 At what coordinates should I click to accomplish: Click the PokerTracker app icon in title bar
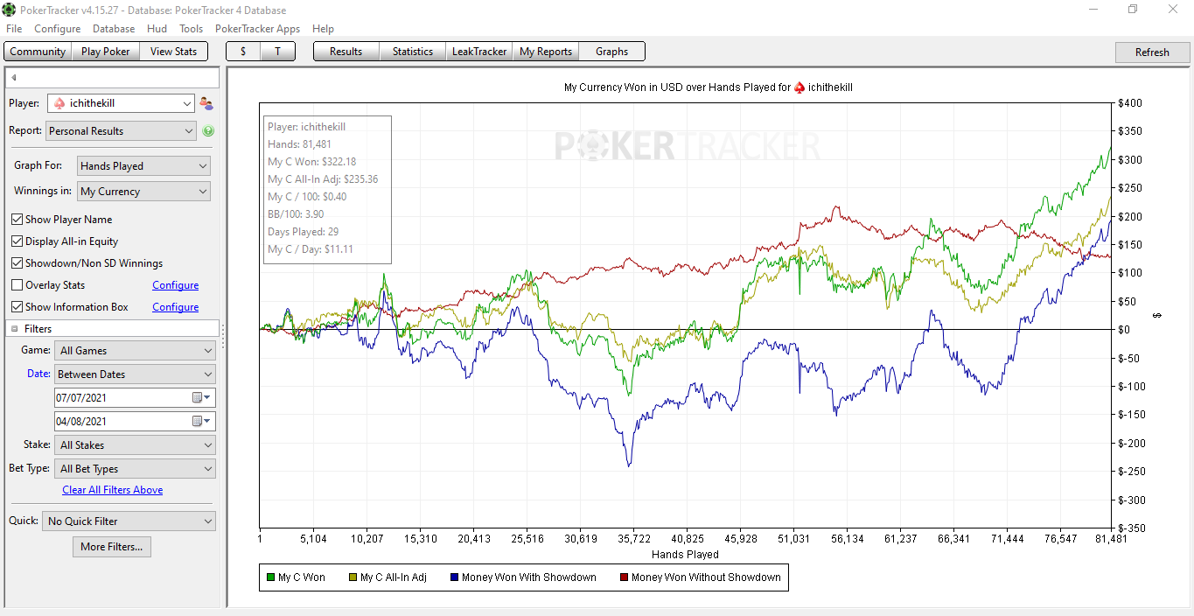[x=9, y=10]
